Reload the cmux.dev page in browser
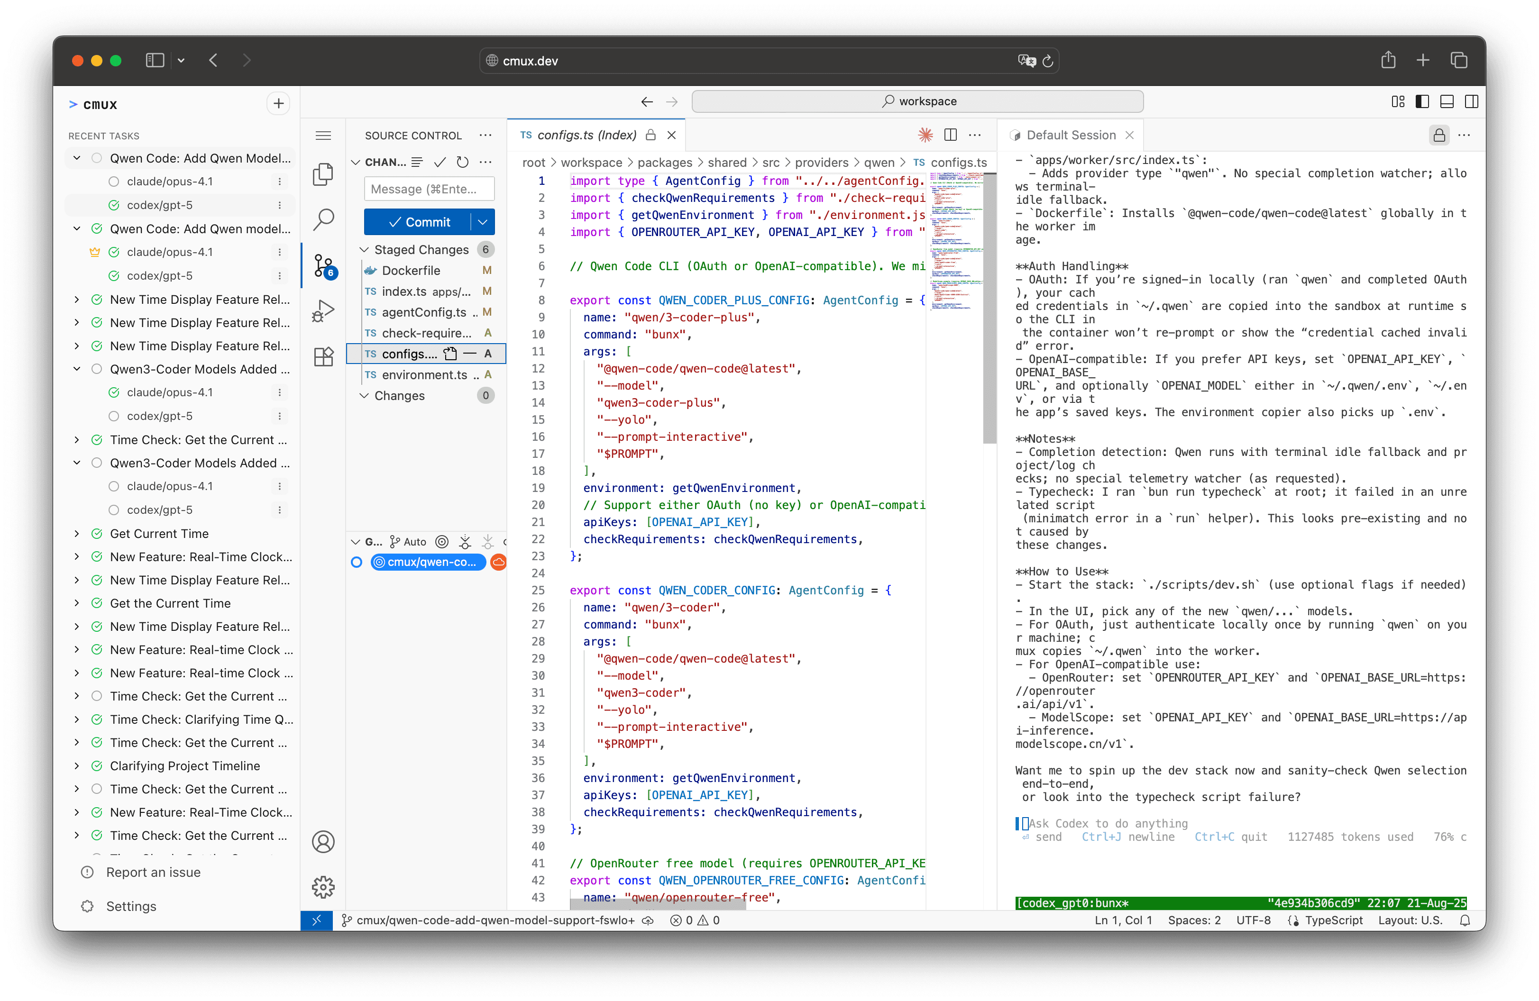The image size is (1539, 1001). [1047, 61]
